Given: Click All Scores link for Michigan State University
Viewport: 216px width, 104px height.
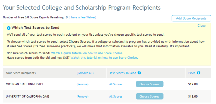Looking at the screenshot, I should [116, 84].
